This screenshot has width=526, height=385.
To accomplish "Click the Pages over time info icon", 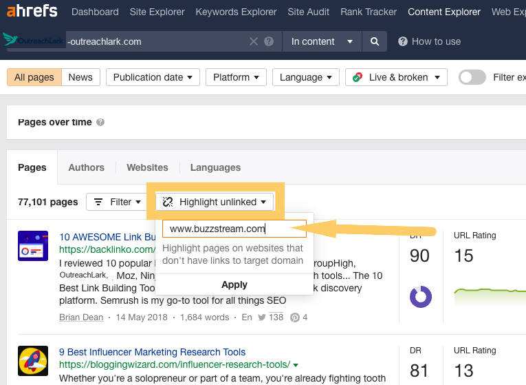I will click(x=100, y=123).
